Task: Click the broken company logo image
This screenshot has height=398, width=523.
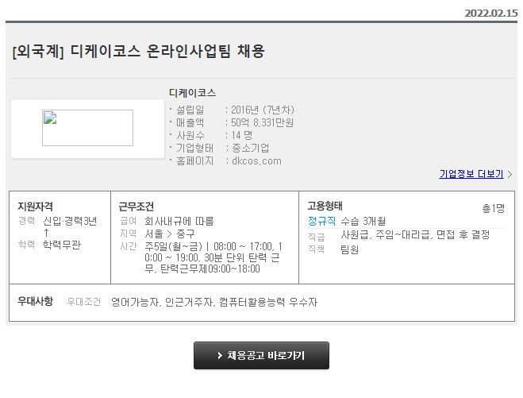Action: click(87, 128)
